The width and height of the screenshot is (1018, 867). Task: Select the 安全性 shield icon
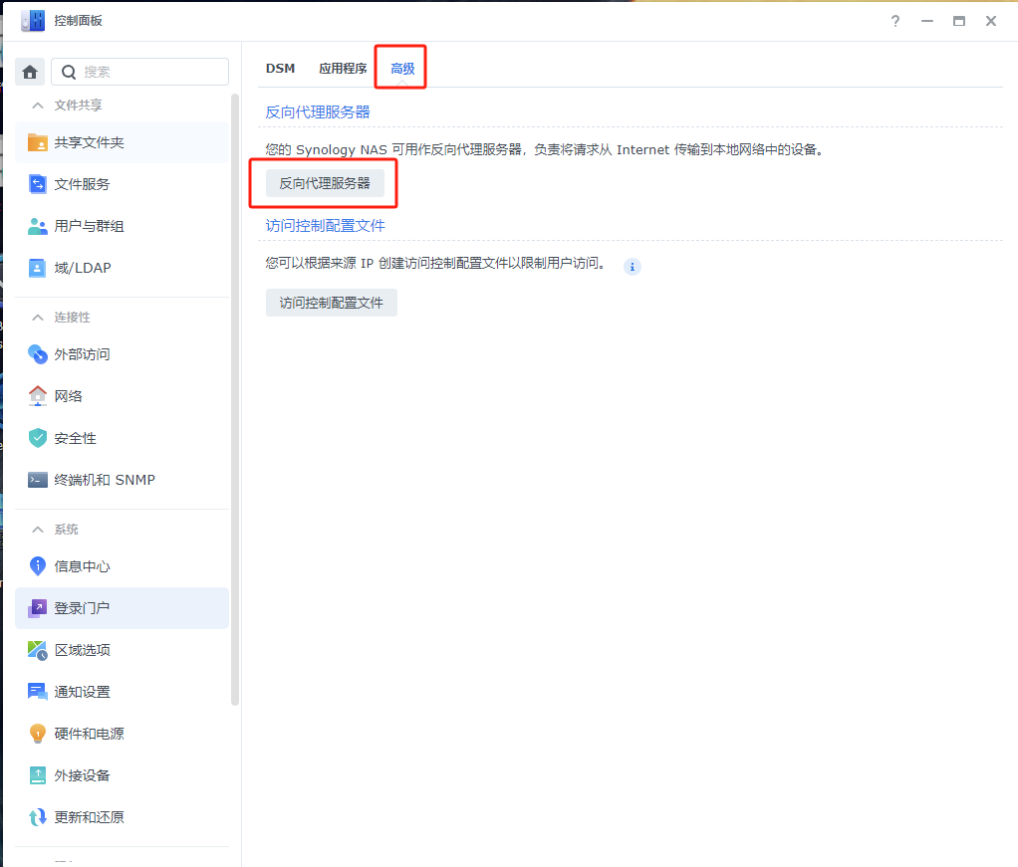pyautogui.click(x=38, y=438)
